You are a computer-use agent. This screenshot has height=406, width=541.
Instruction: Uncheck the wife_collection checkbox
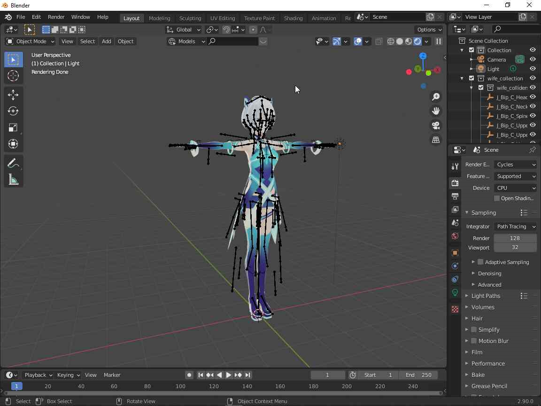(471, 78)
